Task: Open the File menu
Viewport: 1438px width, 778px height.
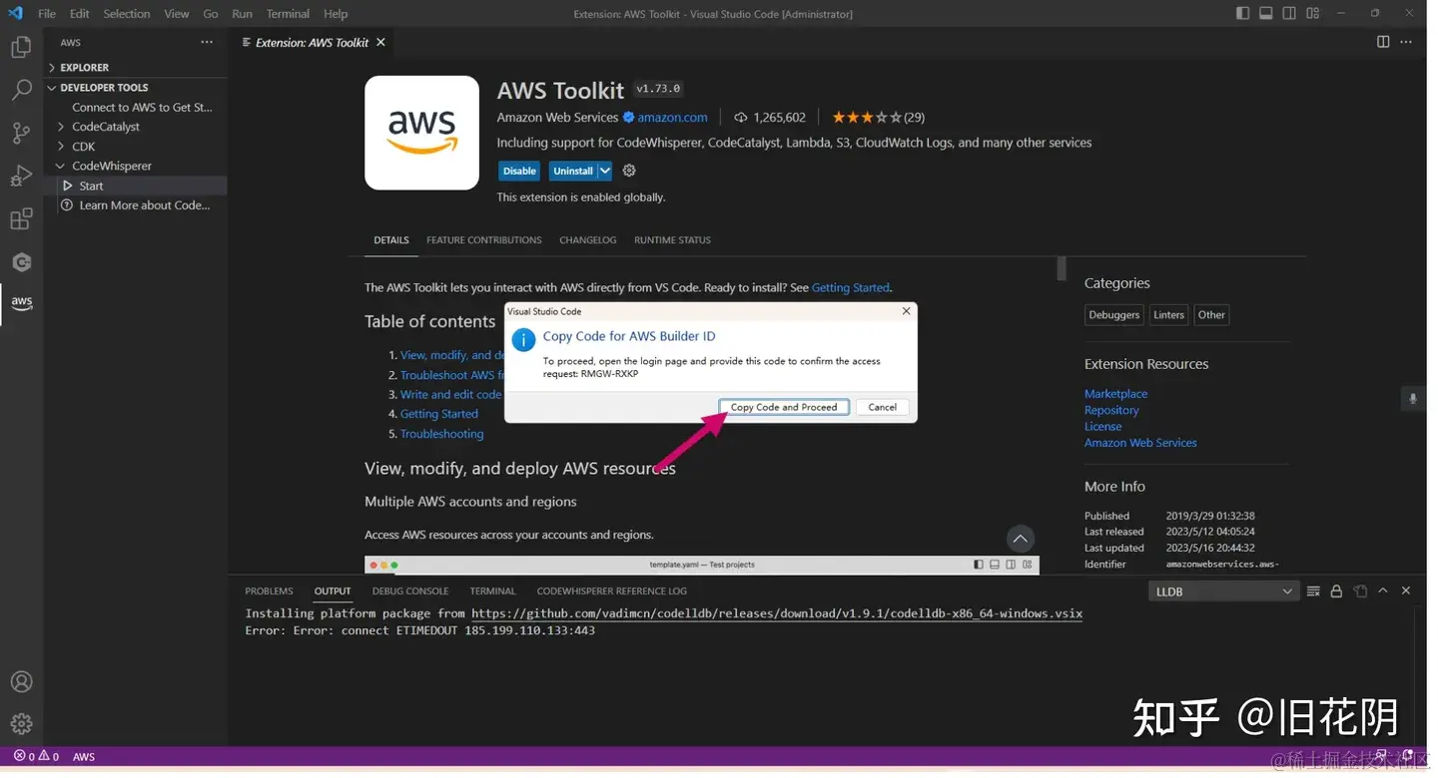Action: 47,14
